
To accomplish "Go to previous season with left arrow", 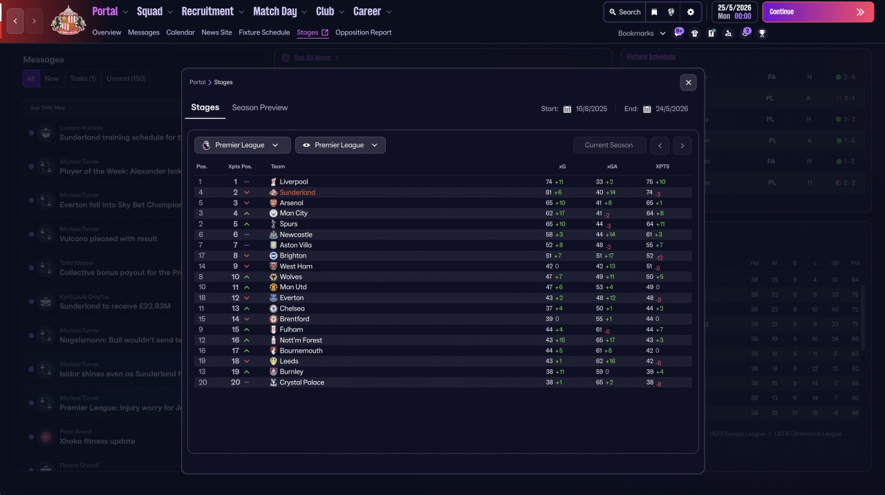I will 660,145.
